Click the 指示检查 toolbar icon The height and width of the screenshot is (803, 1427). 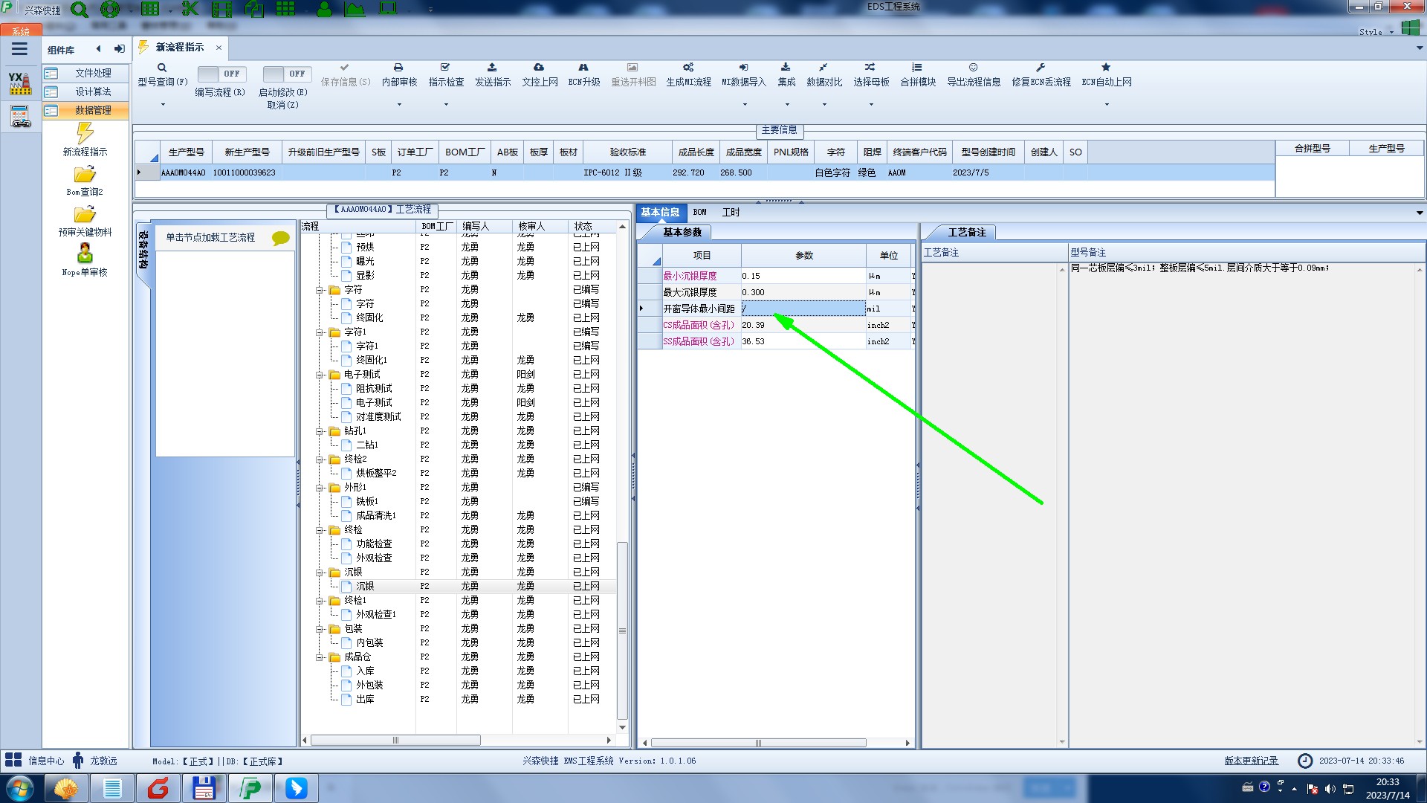[x=445, y=68]
